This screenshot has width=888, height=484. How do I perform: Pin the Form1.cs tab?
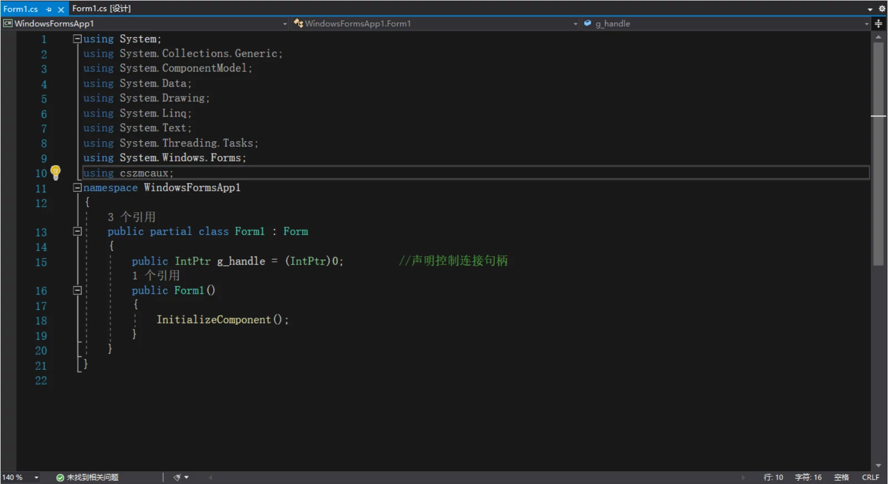coord(49,9)
